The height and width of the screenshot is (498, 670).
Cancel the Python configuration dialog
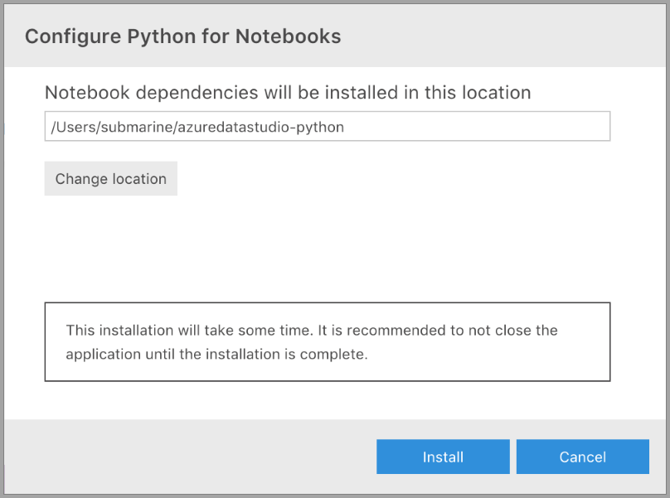tap(582, 457)
